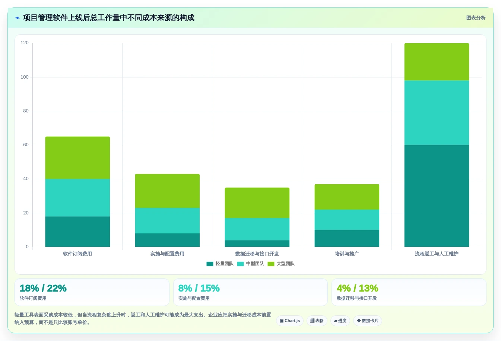Click the 图表分析 label in the header

point(476,18)
